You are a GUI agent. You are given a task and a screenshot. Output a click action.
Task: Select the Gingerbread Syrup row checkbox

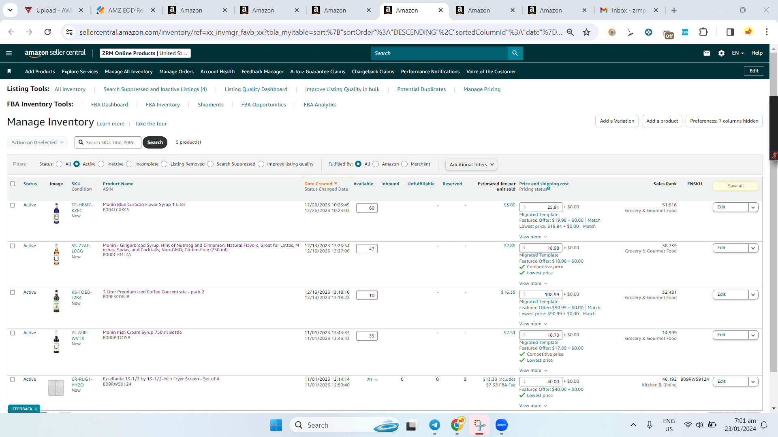tap(13, 246)
